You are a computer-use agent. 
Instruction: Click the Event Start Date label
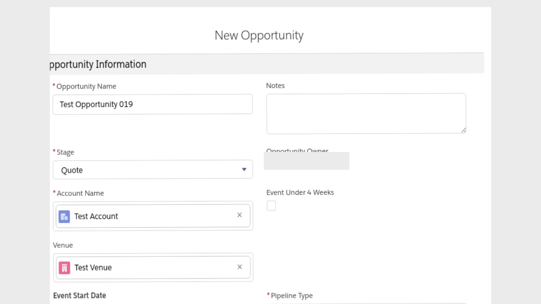80,296
